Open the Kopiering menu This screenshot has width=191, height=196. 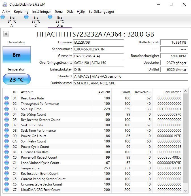[x=21, y=12]
